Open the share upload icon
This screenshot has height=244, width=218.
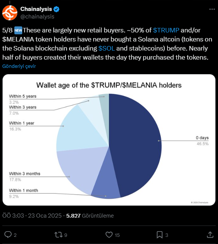click(210, 235)
